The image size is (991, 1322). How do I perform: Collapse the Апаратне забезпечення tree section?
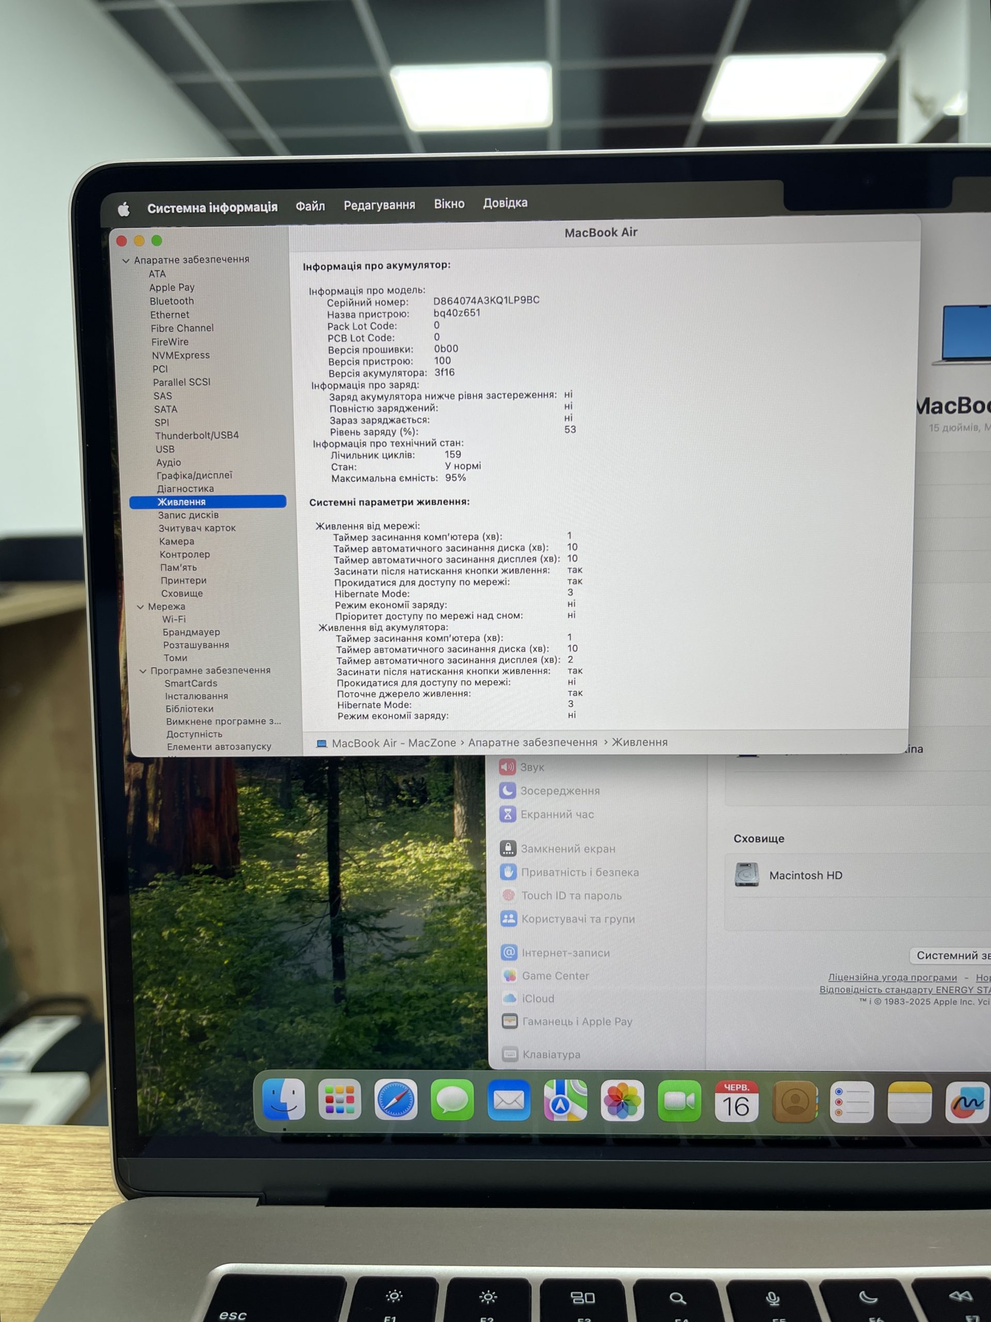tap(125, 261)
